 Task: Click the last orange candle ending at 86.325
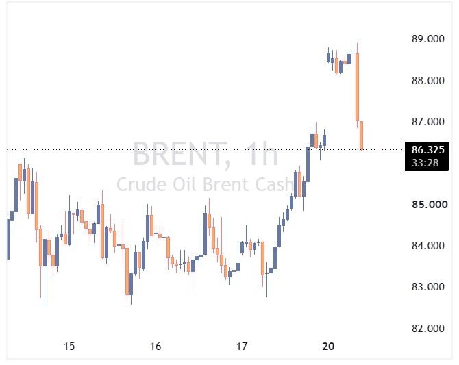362,136
